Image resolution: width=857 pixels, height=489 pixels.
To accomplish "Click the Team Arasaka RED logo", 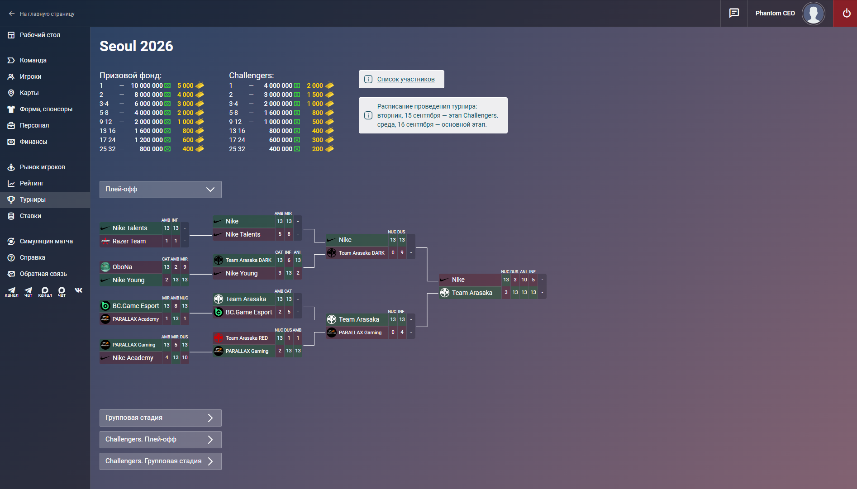I will click(219, 338).
